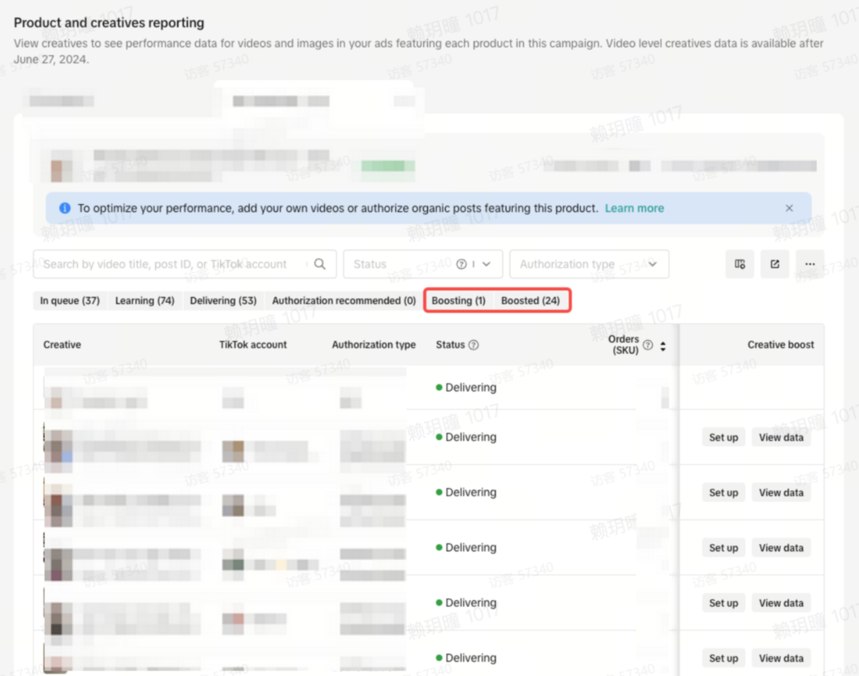The height and width of the screenshot is (676, 859).
Task: Switch to the Learning (74) tab
Action: point(145,301)
